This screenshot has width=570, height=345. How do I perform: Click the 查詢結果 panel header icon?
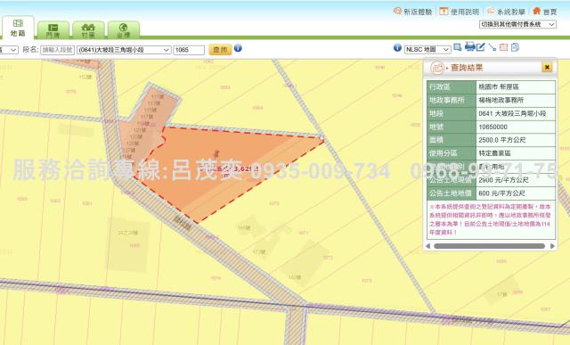[437, 68]
